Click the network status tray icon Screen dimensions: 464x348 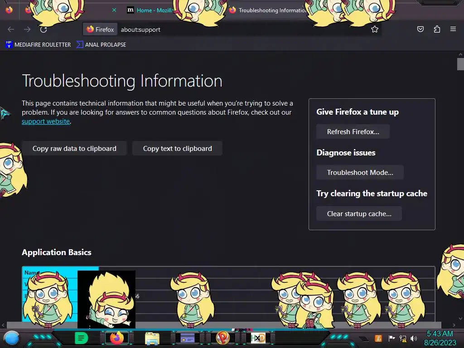click(x=403, y=338)
